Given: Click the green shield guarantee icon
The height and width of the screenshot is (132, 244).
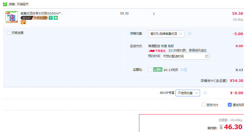Looking at the screenshot, I should click(56, 18).
